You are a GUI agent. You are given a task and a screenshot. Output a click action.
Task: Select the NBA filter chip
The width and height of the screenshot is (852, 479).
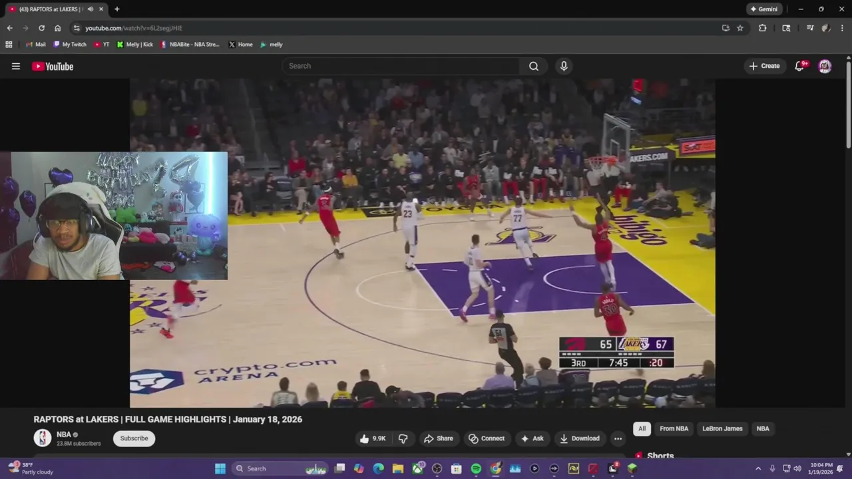[763, 428]
